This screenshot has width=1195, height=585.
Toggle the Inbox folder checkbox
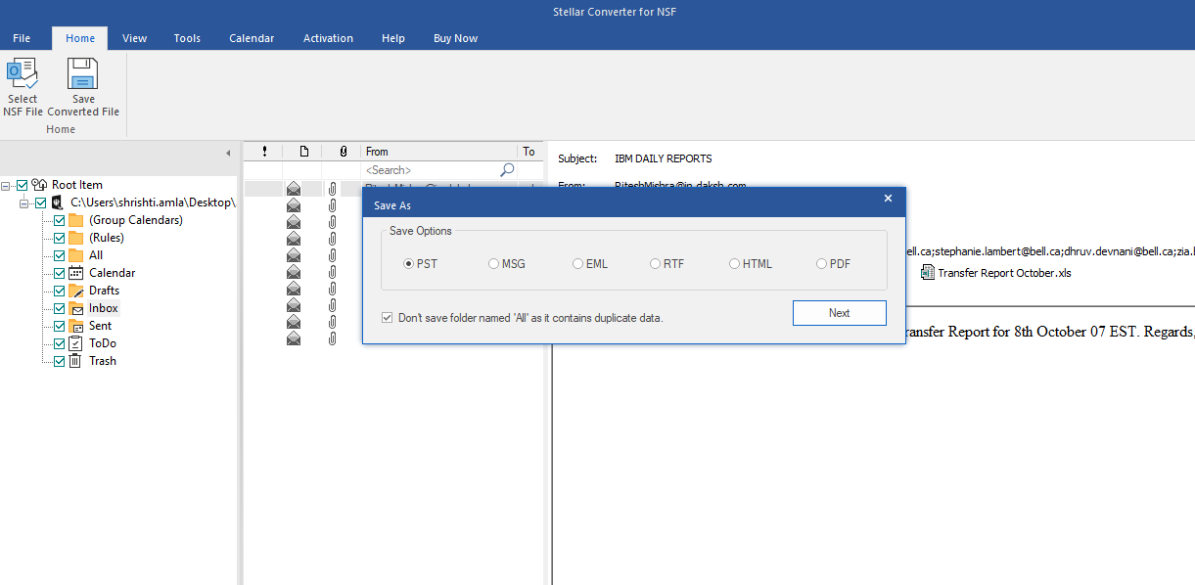pos(59,308)
